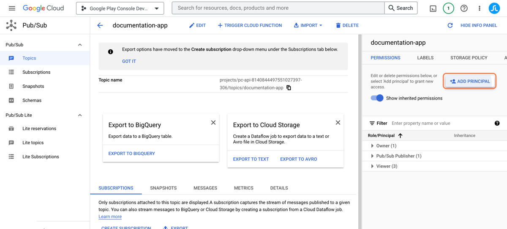Image resolution: width=507 pixels, height=229 pixels.
Task: Open the filter help question icon
Action: [x=497, y=123]
